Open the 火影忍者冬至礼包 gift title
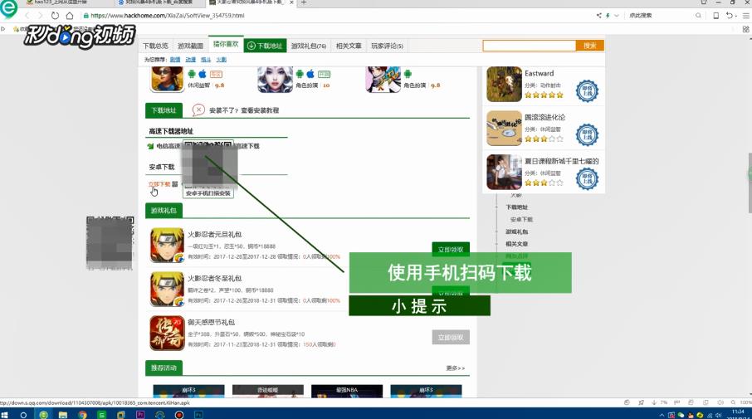 214,279
